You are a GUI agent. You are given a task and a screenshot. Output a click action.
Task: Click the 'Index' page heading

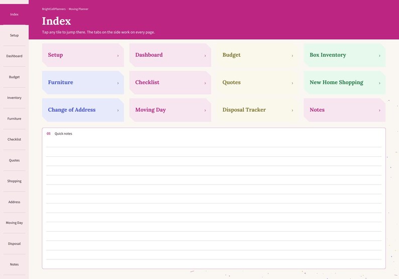click(56, 21)
